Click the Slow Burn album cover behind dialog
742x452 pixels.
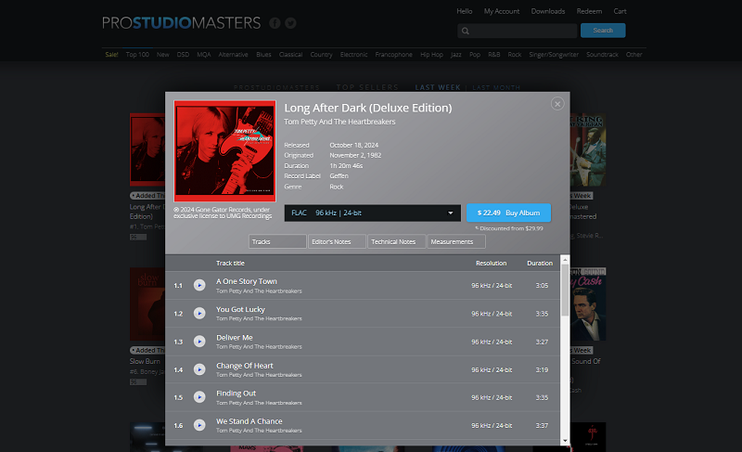(147, 304)
